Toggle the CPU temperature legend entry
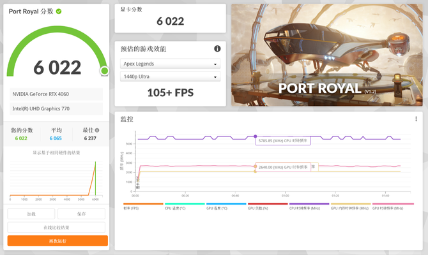428x255 pixels. click(185, 207)
